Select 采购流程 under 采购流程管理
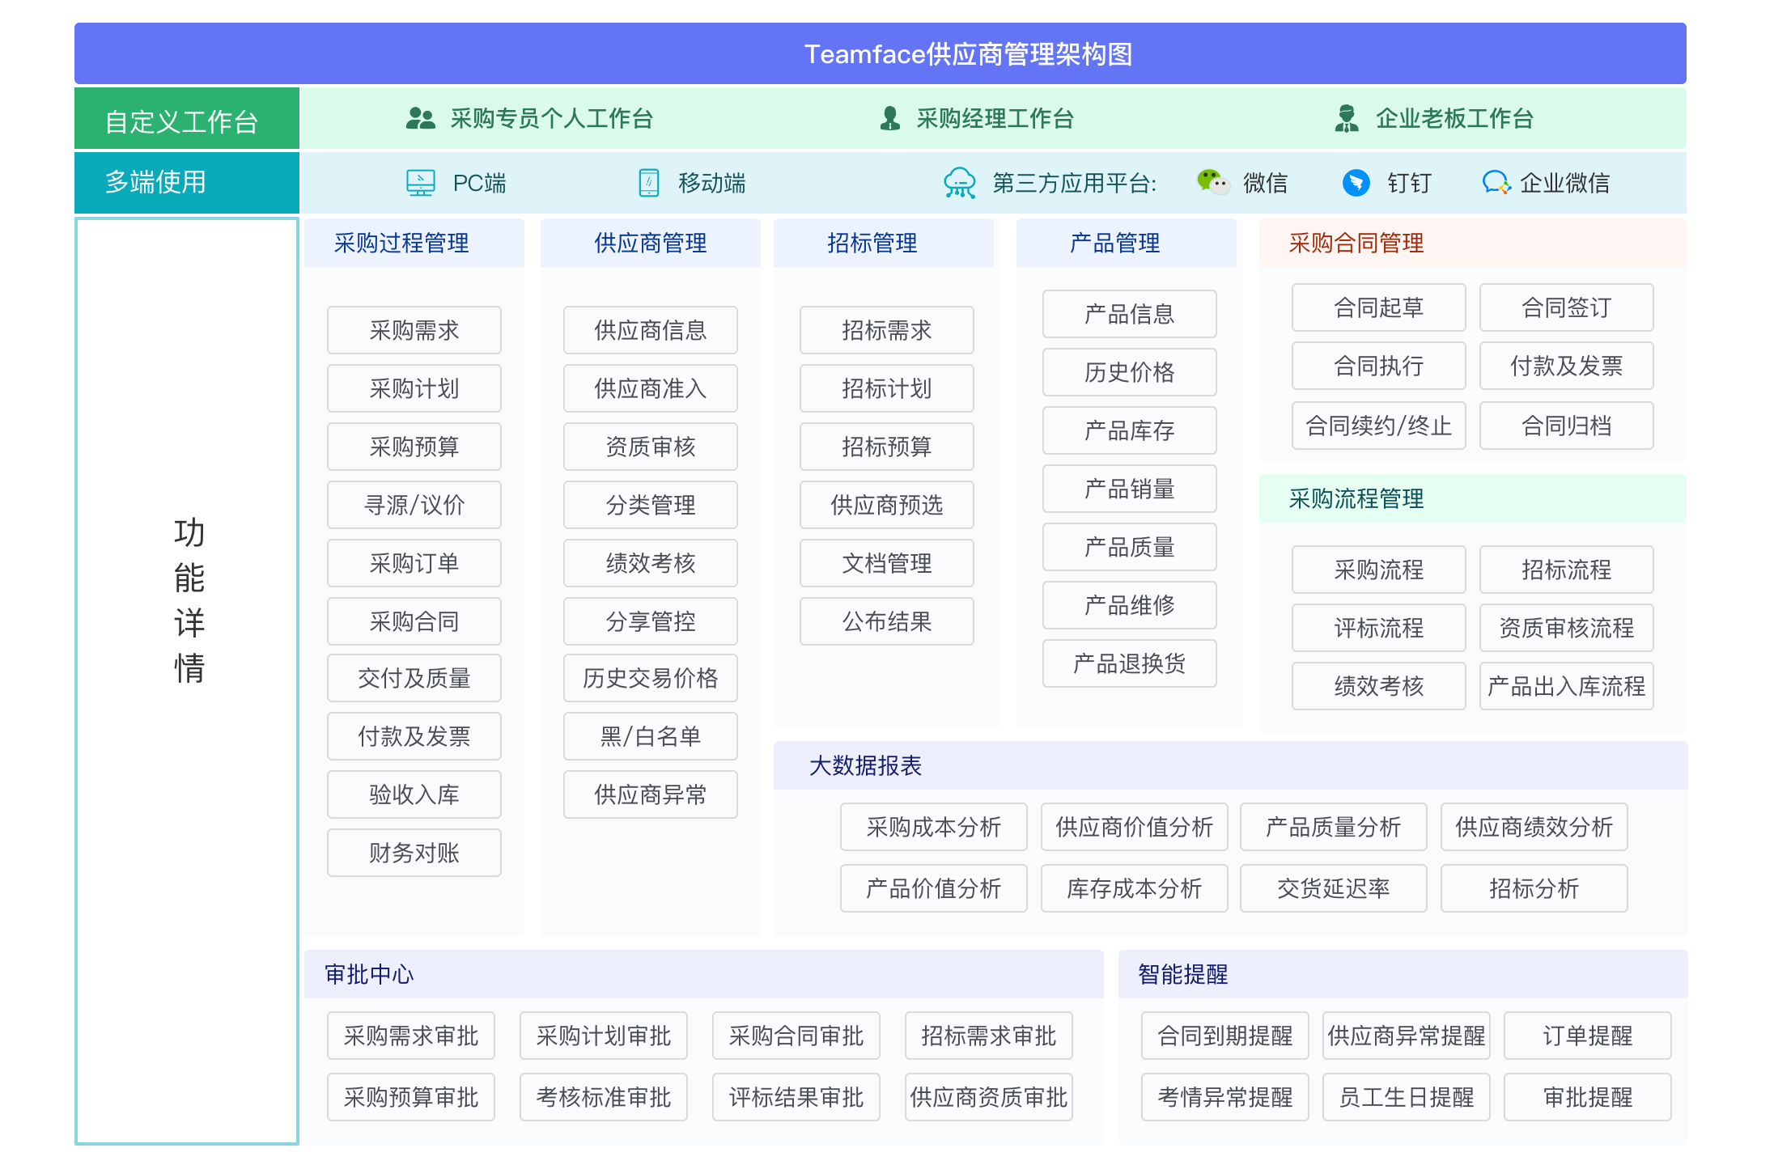Viewport: 1774px width, 1165px height. 1379,570
